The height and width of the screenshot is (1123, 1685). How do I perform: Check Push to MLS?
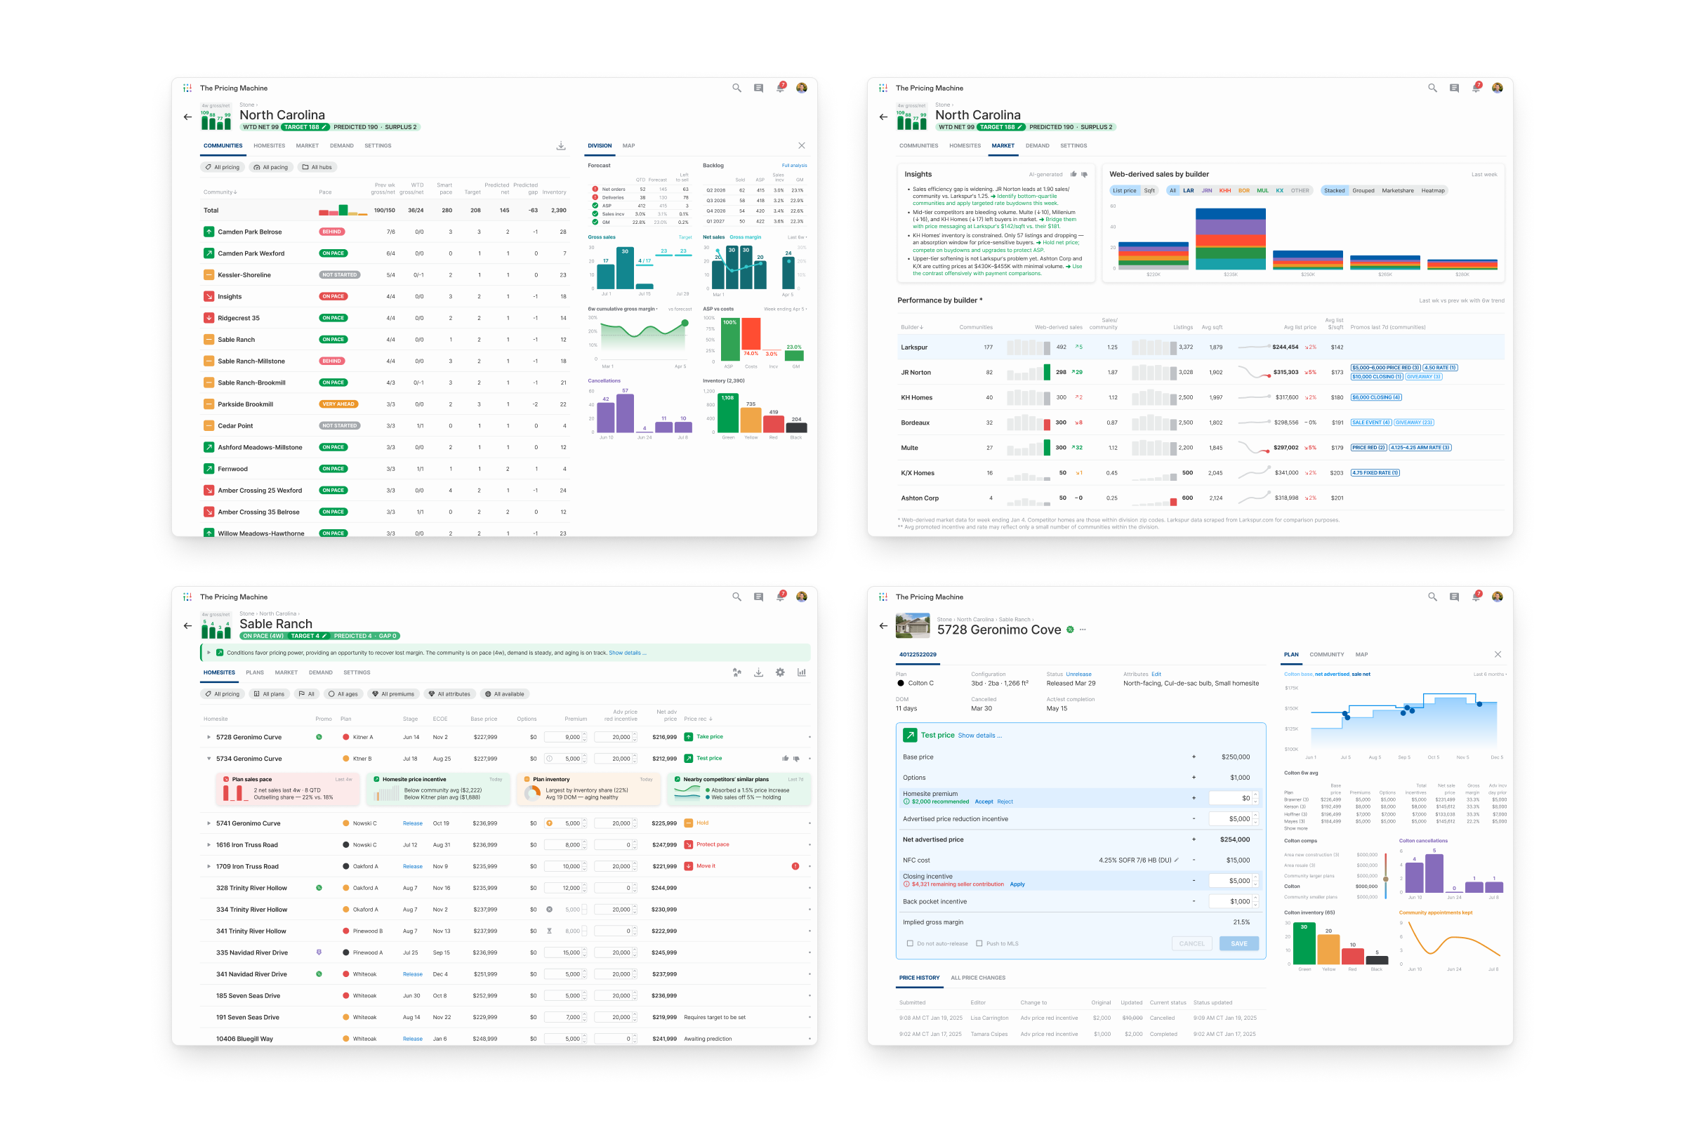(979, 943)
